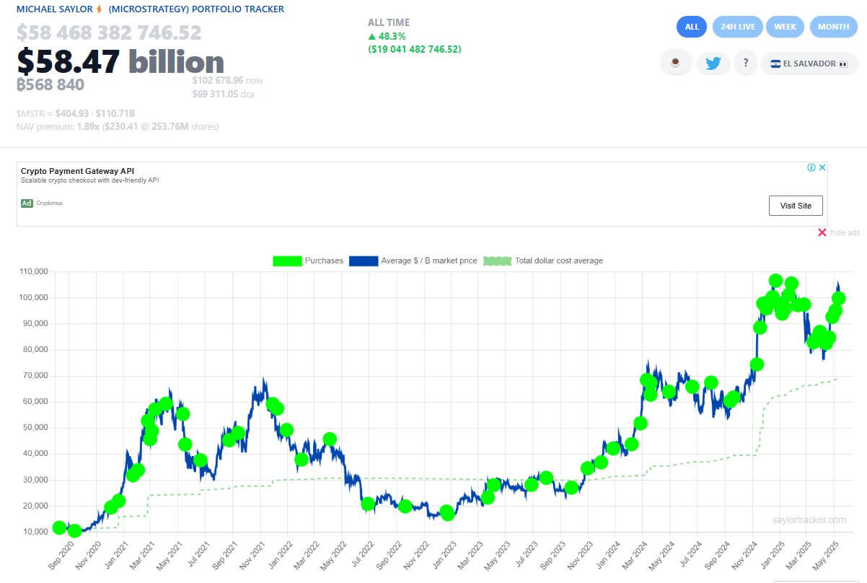Switch to the MONTH range
The width and height of the screenshot is (867, 583).
pos(833,27)
